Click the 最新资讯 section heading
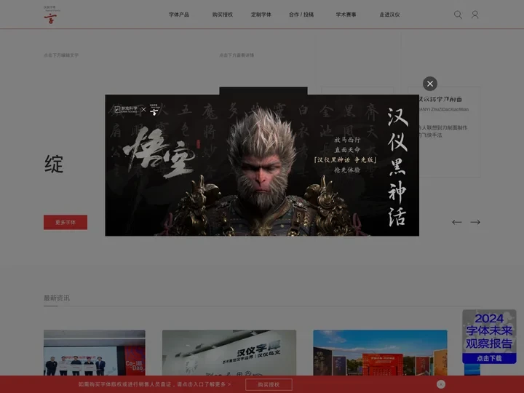 [x=57, y=298]
